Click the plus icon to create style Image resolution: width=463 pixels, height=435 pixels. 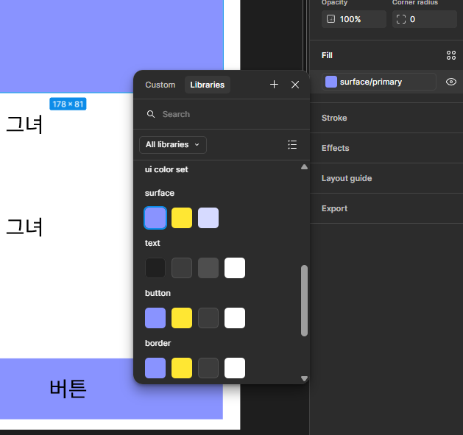(274, 85)
